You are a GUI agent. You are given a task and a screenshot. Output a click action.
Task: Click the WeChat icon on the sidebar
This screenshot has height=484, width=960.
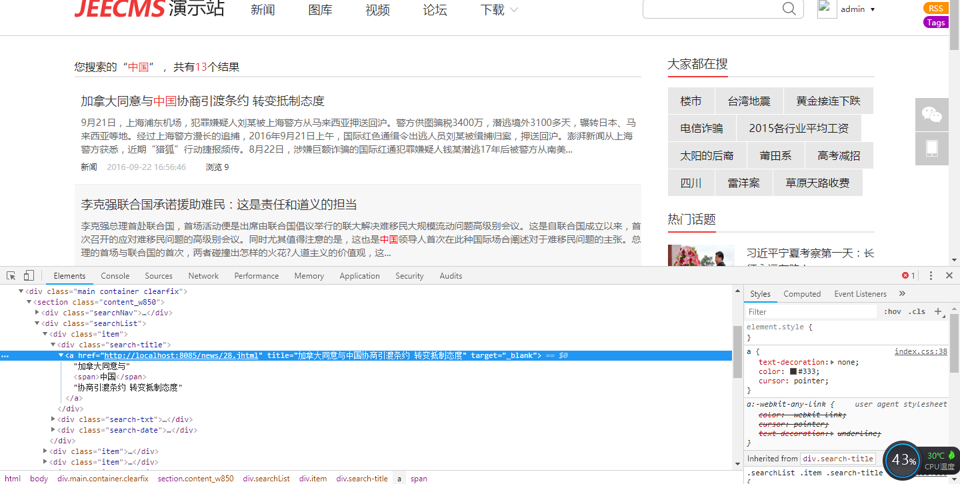click(931, 115)
